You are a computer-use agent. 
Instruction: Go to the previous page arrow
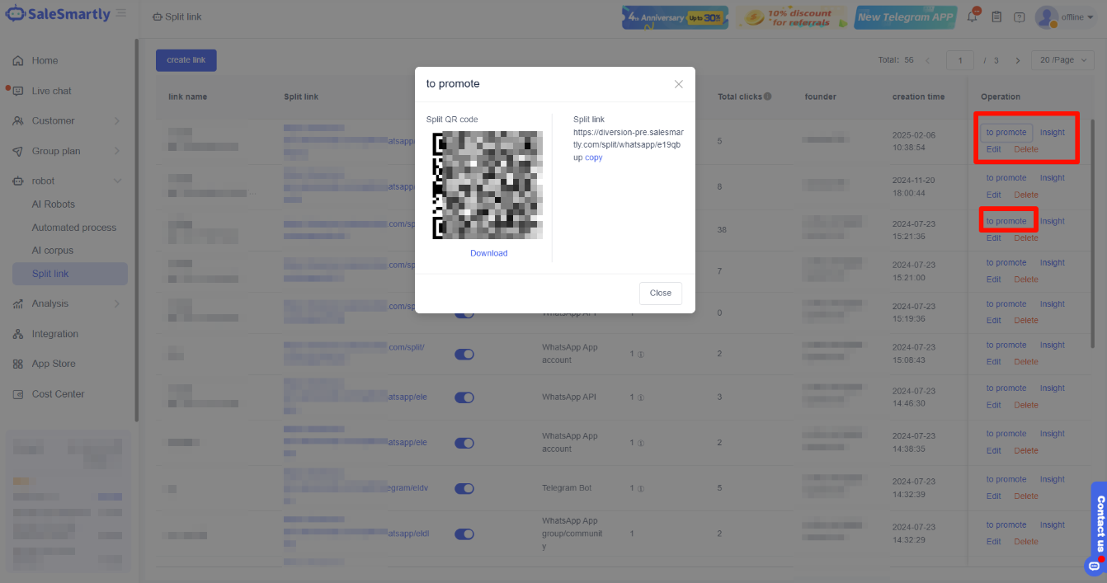[x=928, y=60]
